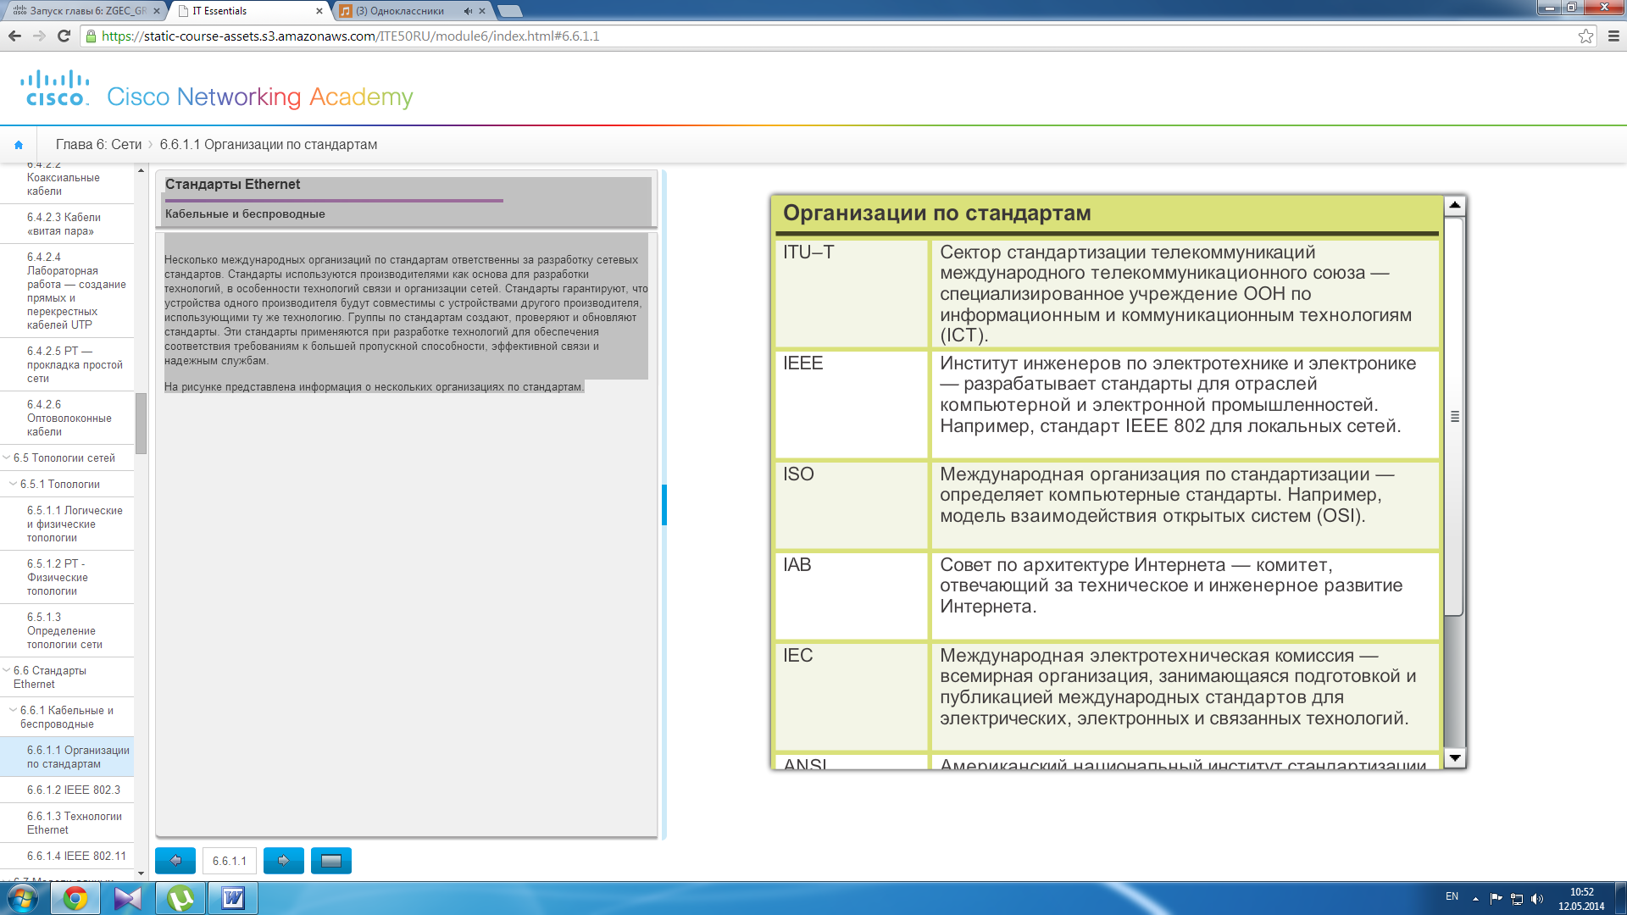Collapse 6.6.1 Кабельные и беспроводные
Screen dimensions: 1627x915
(x=13, y=710)
